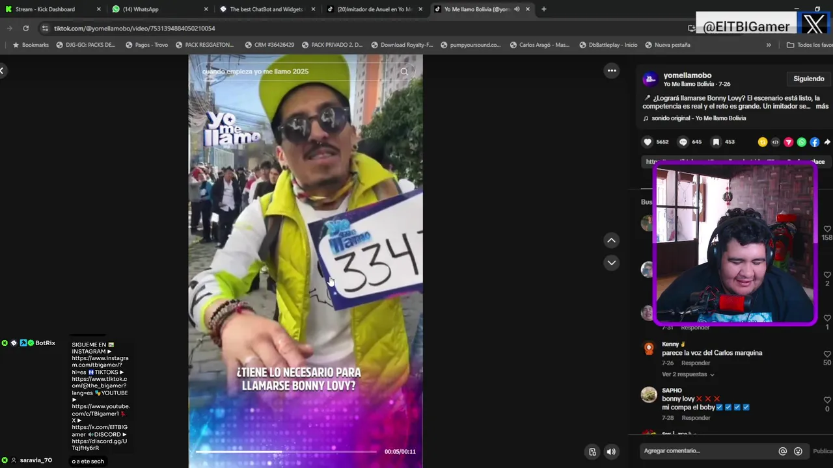
Task: Open the DbBattleplay - Inicio bookmark
Action: 608,45
